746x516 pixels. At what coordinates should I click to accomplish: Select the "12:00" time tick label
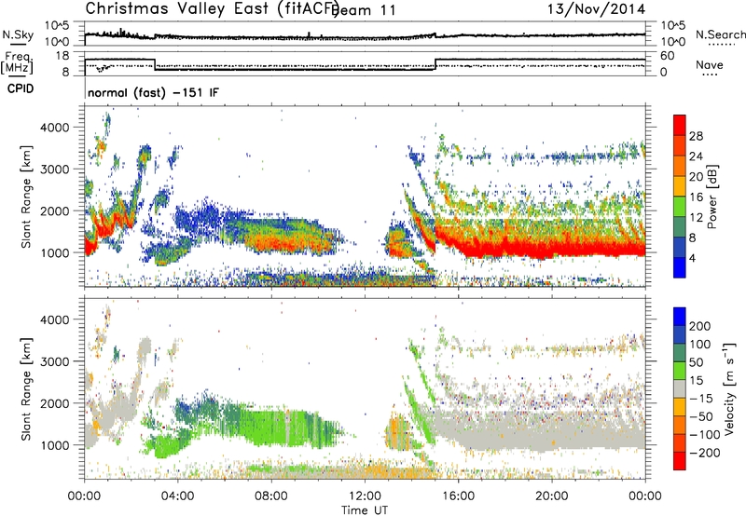[x=365, y=496]
